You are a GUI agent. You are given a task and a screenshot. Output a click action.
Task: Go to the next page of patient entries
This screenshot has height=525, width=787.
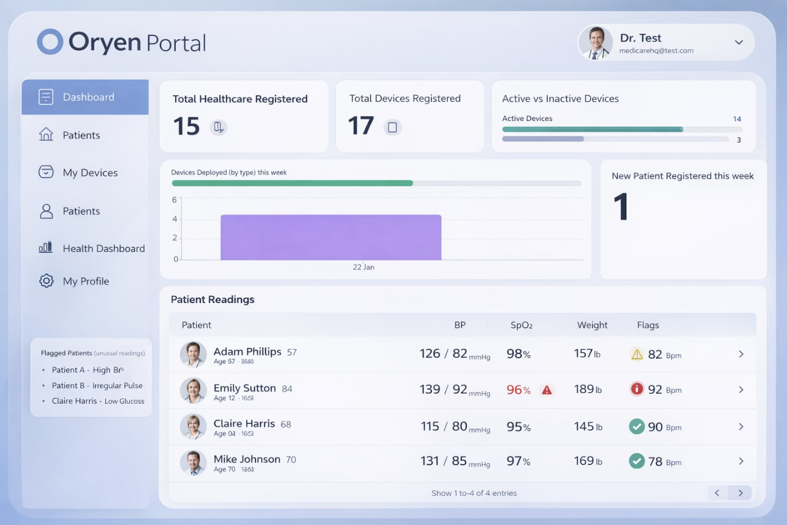(740, 492)
